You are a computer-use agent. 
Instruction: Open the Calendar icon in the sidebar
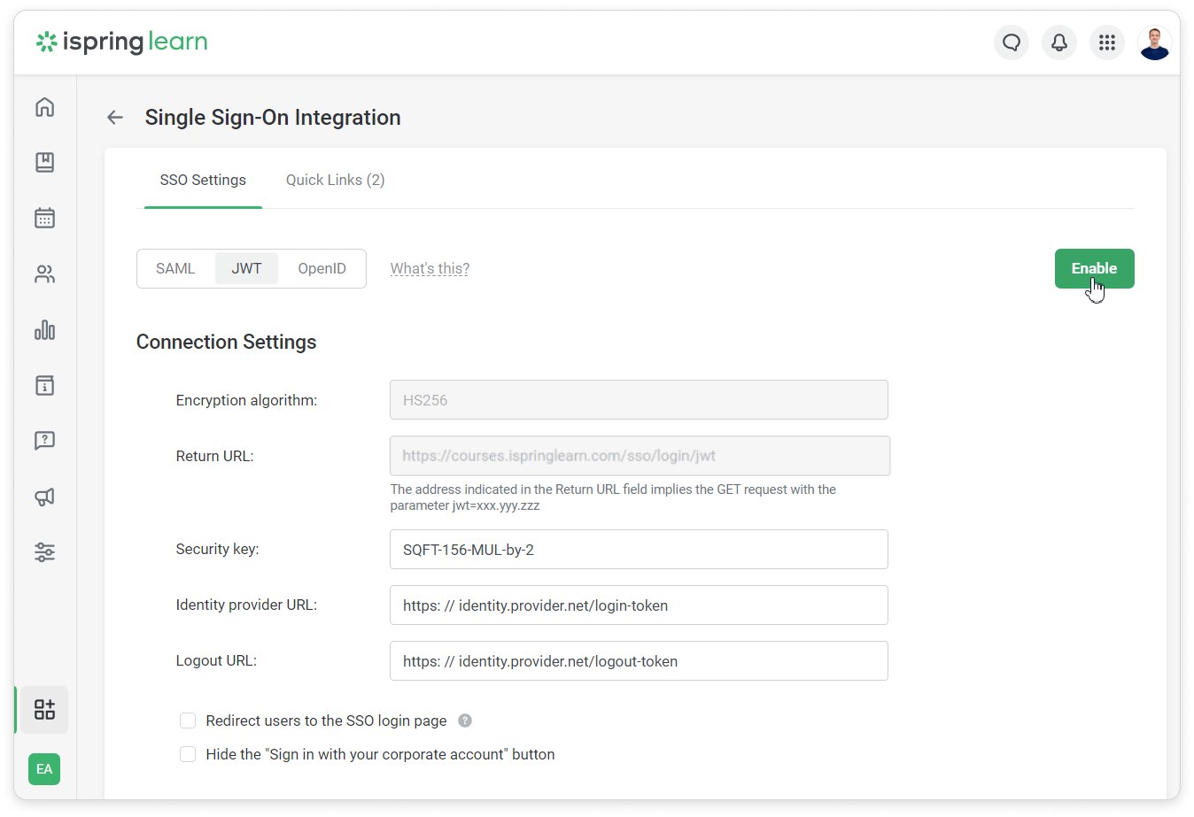pyautogui.click(x=44, y=218)
